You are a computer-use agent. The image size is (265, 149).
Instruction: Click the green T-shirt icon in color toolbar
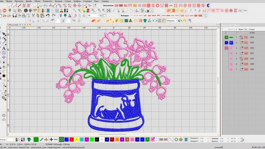point(29,139)
